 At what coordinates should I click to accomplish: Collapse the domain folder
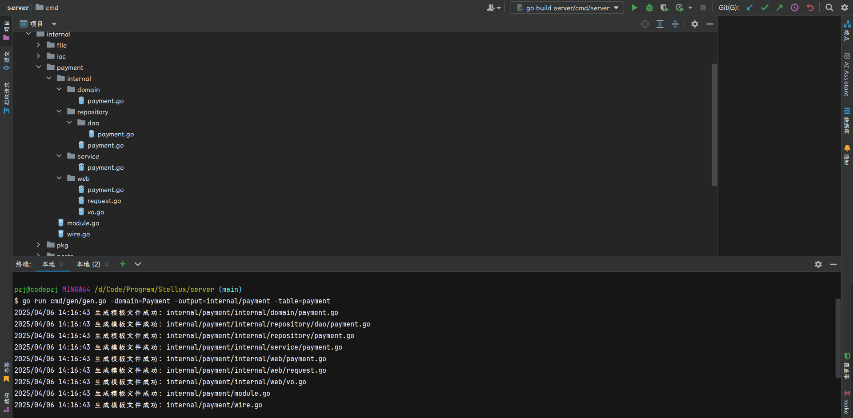click(59, 89)
